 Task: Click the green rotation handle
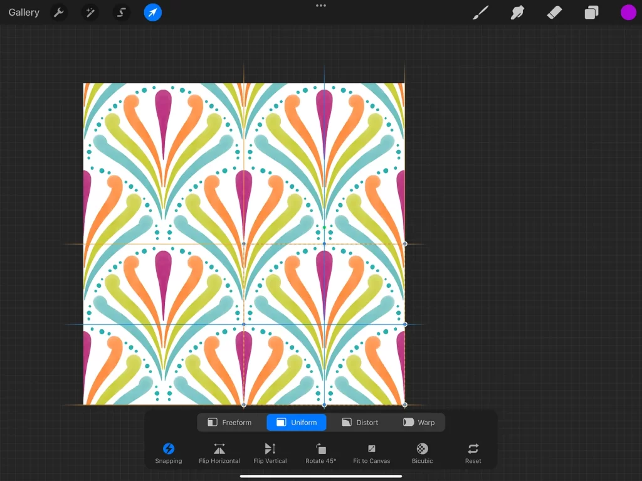coord(324,228)
